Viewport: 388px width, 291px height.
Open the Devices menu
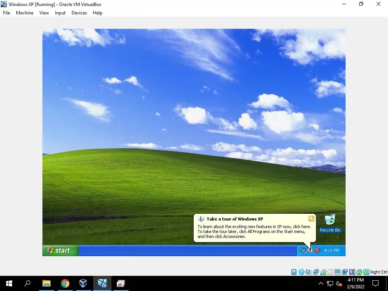[x=79, y=13]
